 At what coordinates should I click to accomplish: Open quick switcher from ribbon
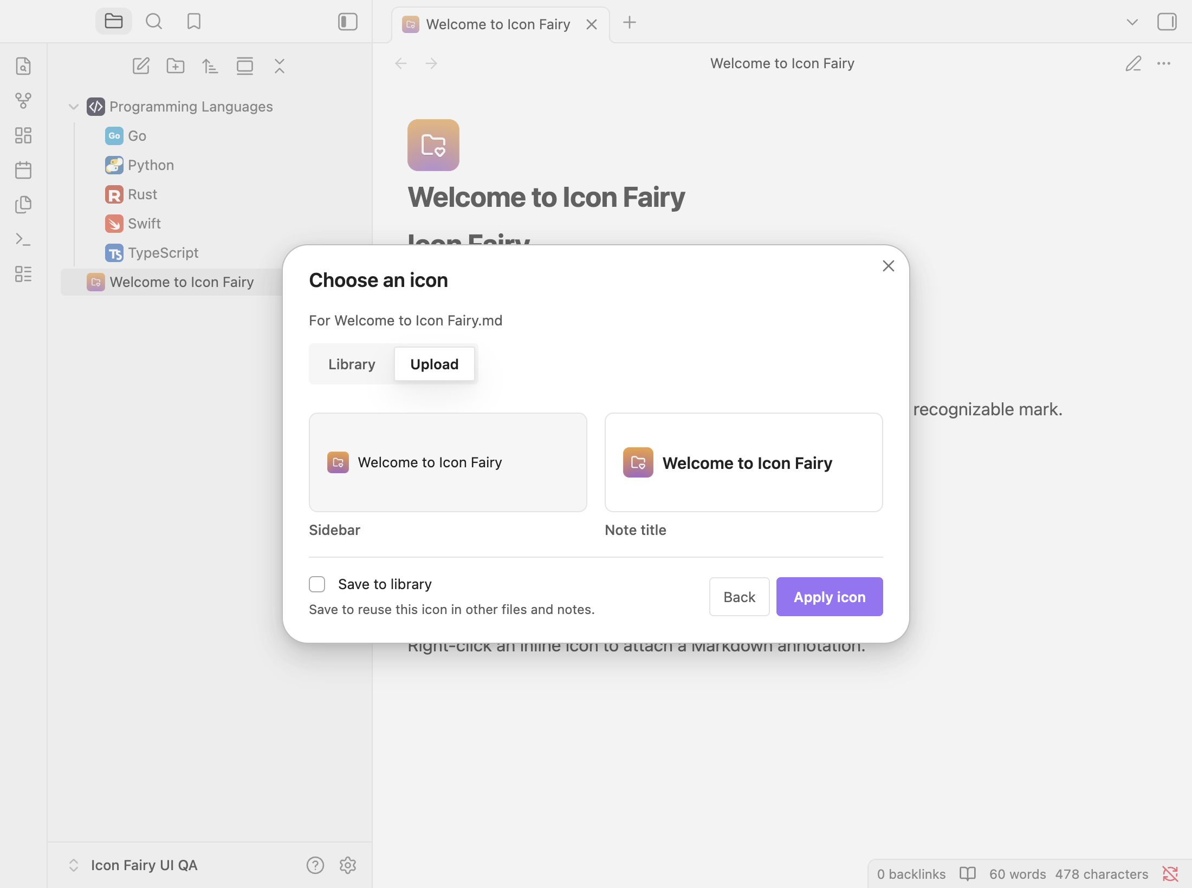(23, 66)
